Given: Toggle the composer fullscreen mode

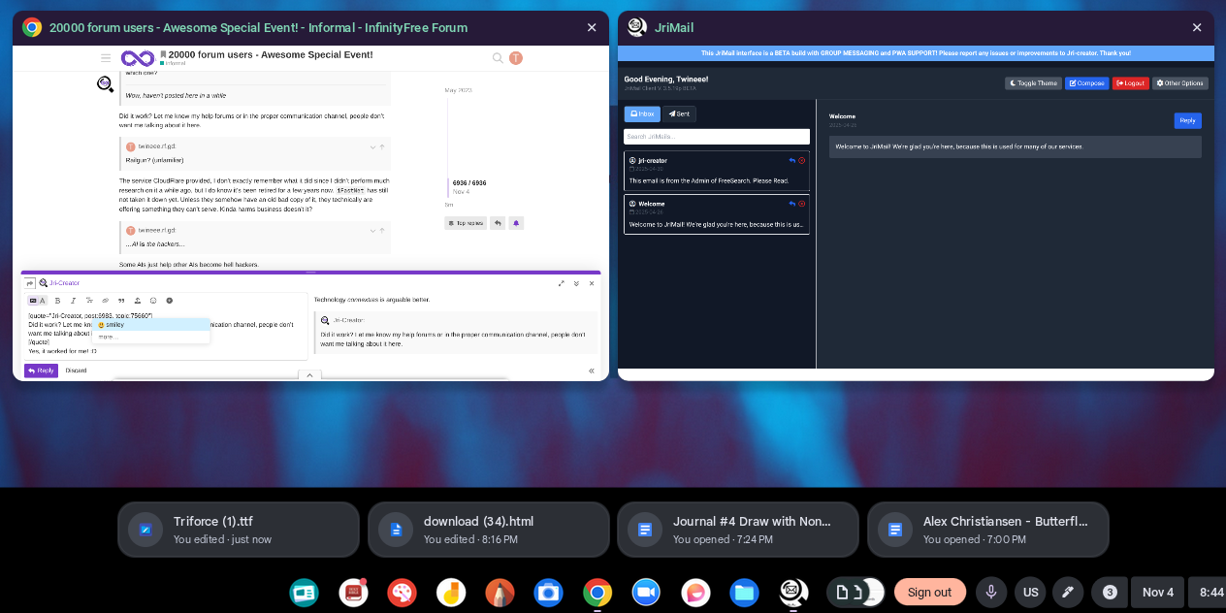Looking at the screenshot, I should tap(562, 283).
